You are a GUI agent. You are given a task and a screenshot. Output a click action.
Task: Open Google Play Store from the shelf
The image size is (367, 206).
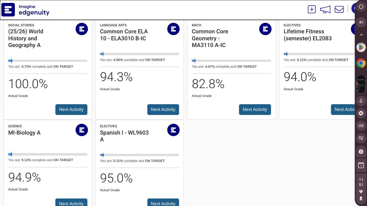click(x=361, y=48)
